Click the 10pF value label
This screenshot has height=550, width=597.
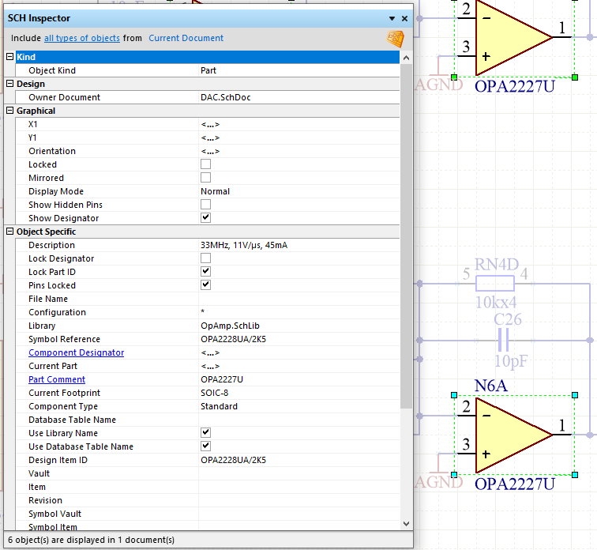point(511,360)
